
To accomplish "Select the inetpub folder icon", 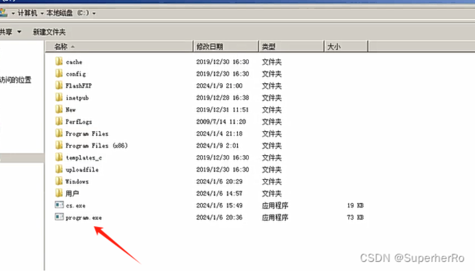I will point(59,97).
